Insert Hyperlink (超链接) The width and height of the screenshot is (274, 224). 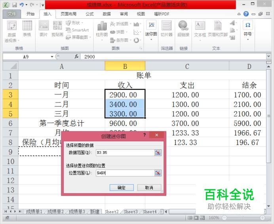click(x=183, y=28)
